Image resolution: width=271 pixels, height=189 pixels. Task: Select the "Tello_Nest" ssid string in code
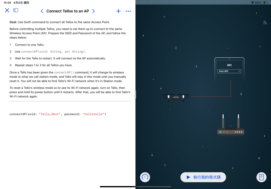click(x=49, y=114)
